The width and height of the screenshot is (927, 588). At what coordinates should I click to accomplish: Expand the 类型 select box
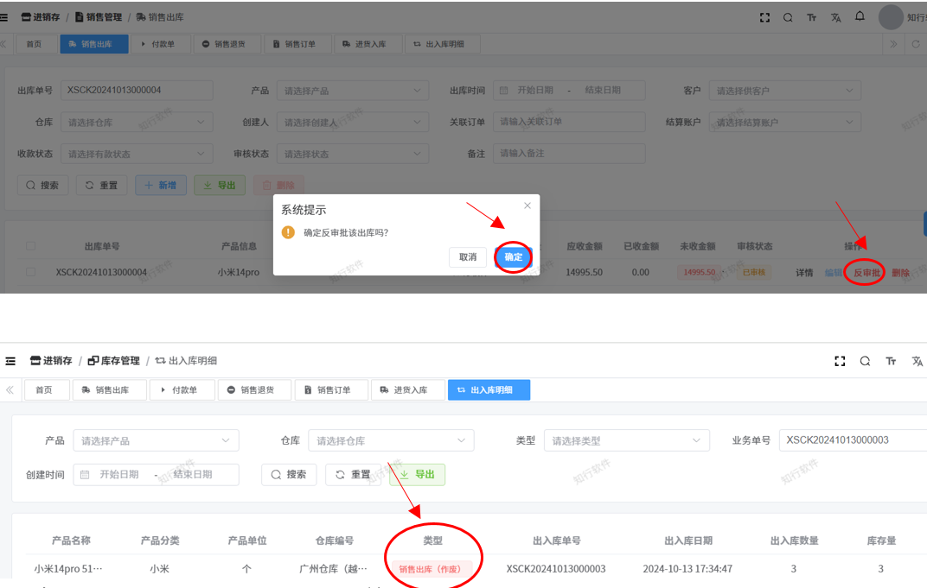coord(626,440)
